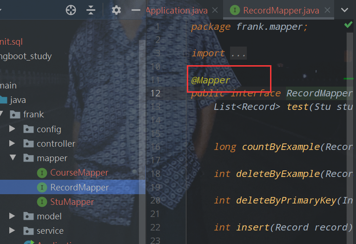
Task: Click the service folder icon
Action: click(x=28, y=230)
